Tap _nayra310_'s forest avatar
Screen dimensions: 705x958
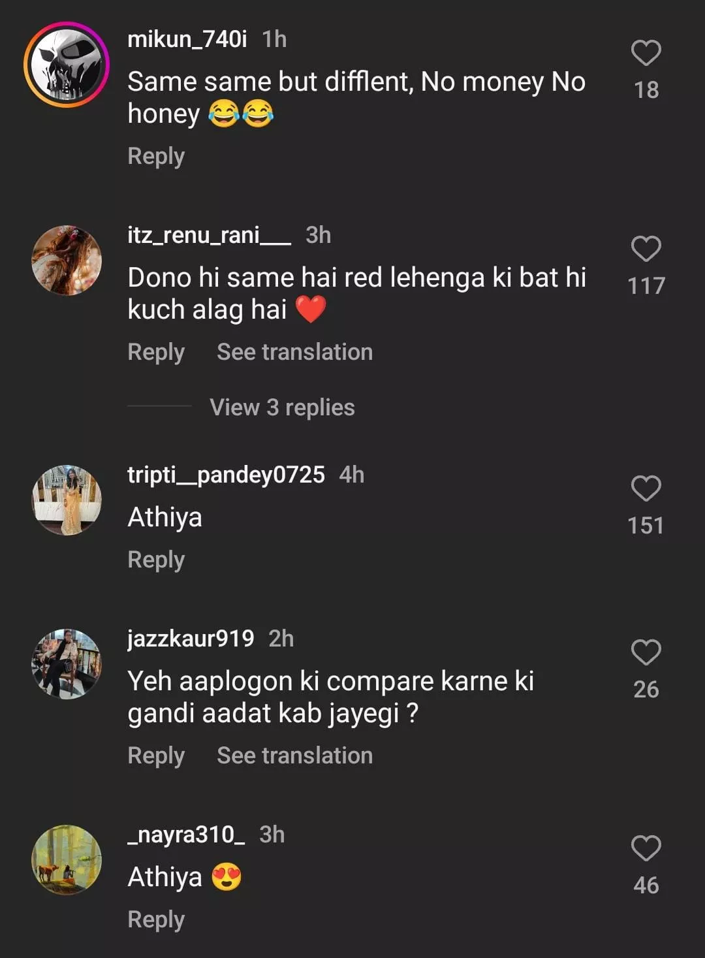point(67,860)
